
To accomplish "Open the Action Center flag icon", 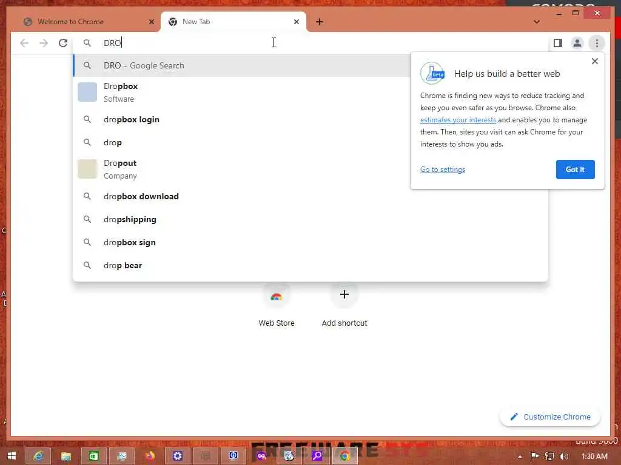I will 534,456.
